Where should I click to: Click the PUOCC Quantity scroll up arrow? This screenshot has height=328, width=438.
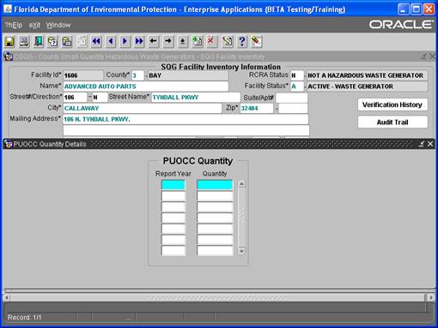click(241, 184)
